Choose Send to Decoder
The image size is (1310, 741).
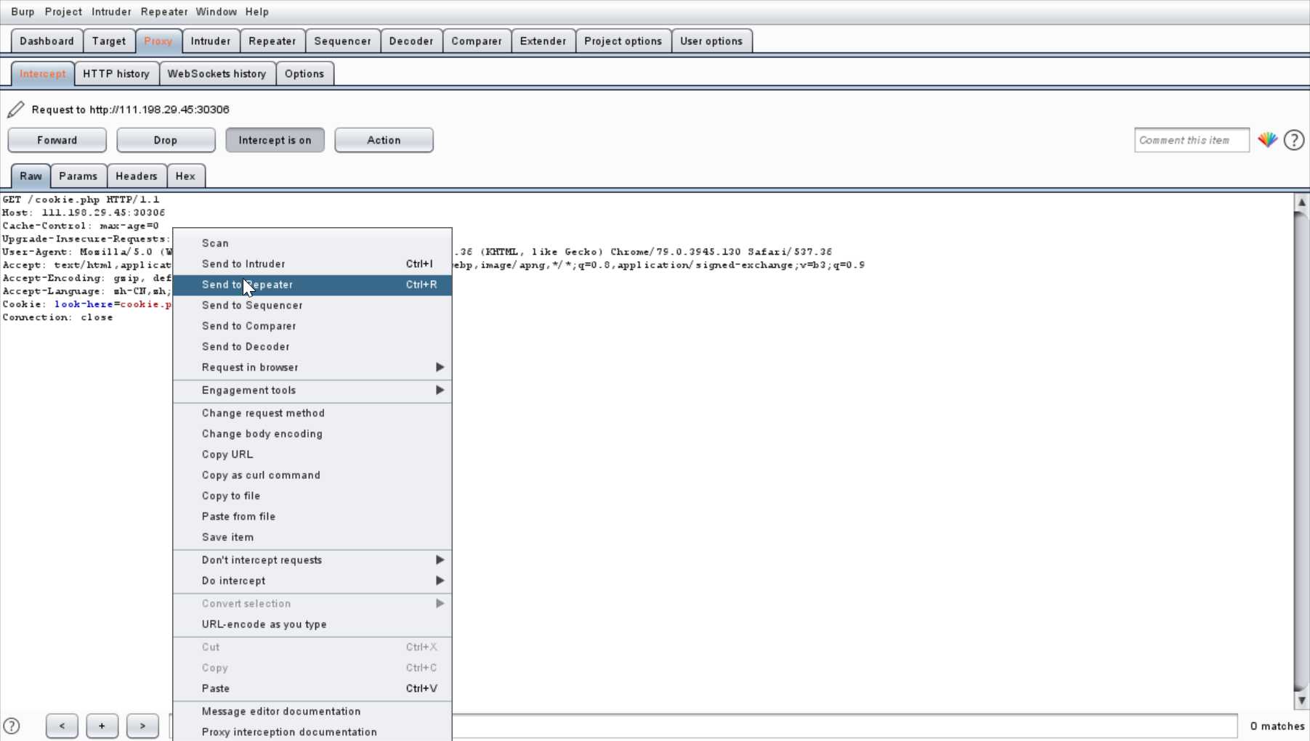312,347
